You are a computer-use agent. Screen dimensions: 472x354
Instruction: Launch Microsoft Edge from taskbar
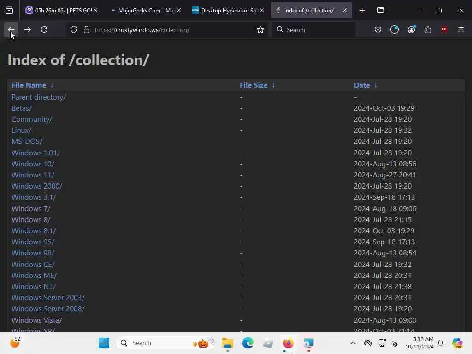248,343
